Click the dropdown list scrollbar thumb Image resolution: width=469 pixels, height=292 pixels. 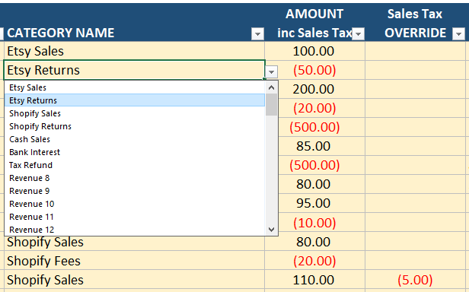[271, 105]
